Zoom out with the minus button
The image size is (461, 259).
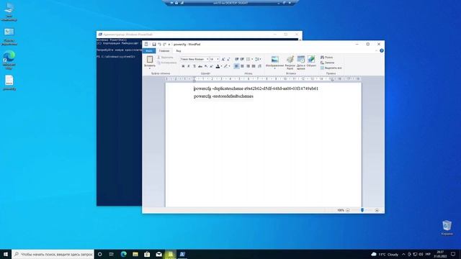click(x=348, y=210)
